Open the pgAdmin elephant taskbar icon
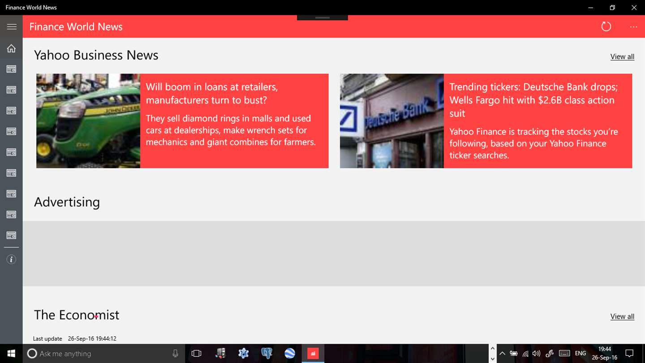 [267, 354]
